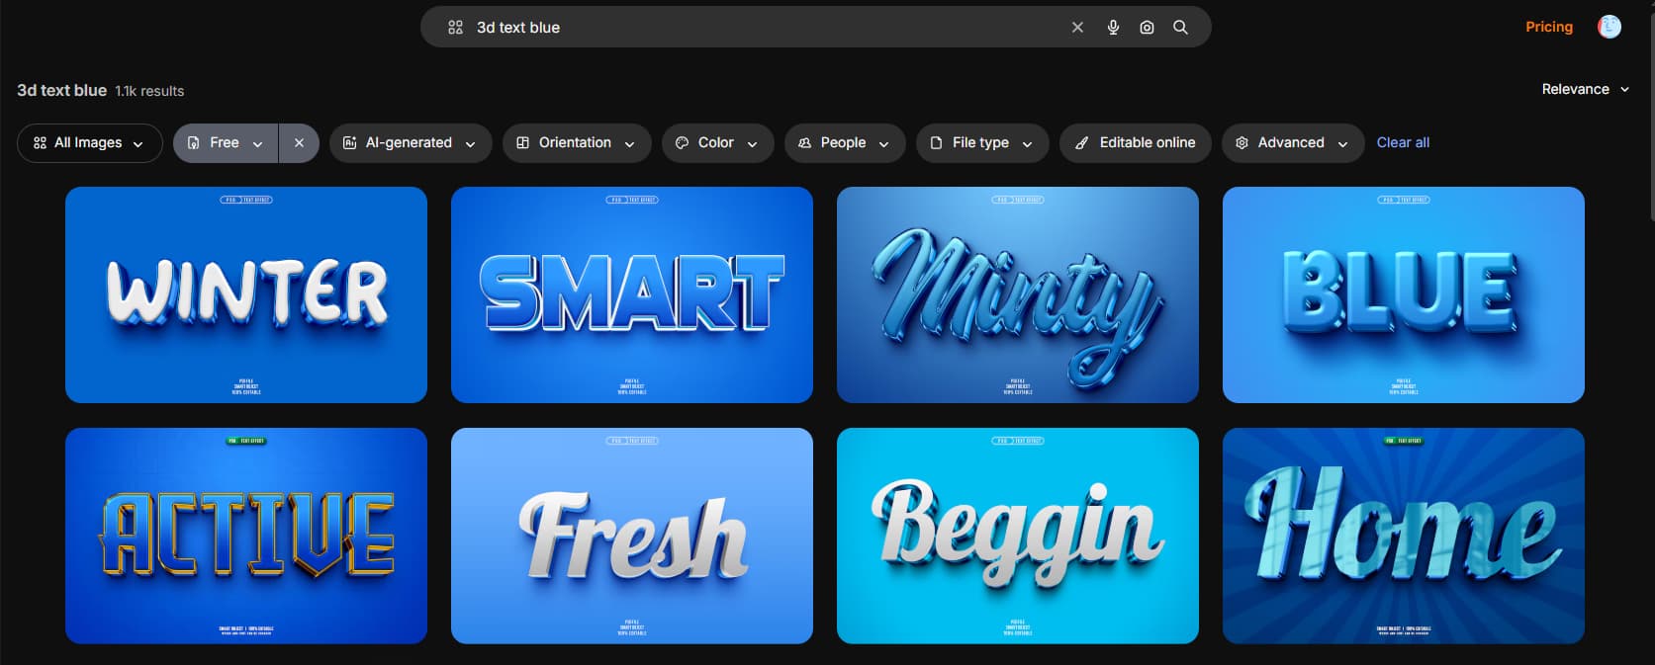Open the Orientation filter dropdown

[x=576, y=143]
